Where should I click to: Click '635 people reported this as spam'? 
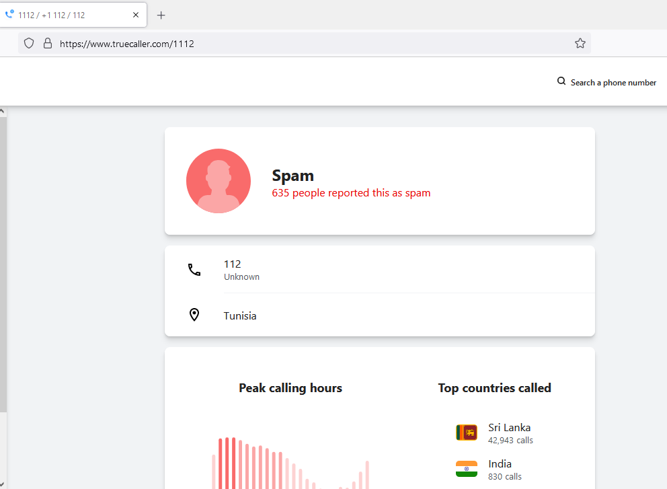tap(351, 193)
